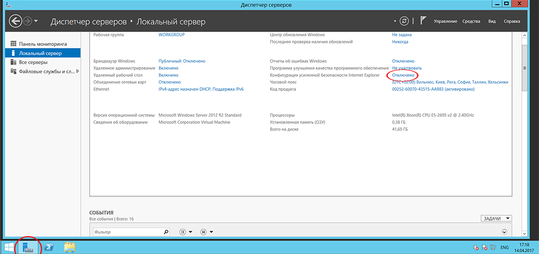Open the Вид menu
This screenshot has height=254, width=539.
click(492, 21)
